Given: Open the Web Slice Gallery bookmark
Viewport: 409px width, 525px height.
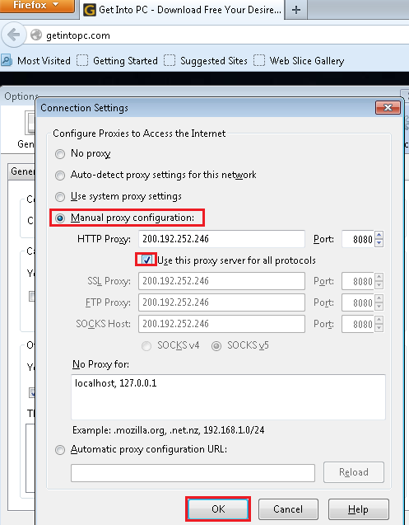Looking at the screenshot, I should coord(299,61).
